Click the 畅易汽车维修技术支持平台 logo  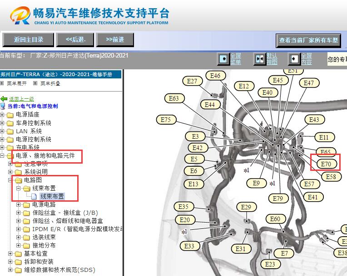pos(89,15)
